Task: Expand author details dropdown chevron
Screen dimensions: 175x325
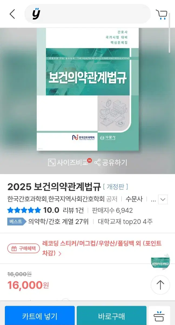Action: pyautogui.click(x=163, y=200)
